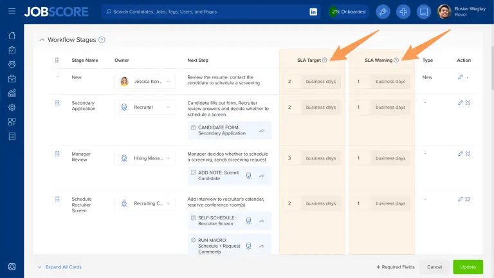
Task: Click SLA Target help icon
Action: click(324, 60)
